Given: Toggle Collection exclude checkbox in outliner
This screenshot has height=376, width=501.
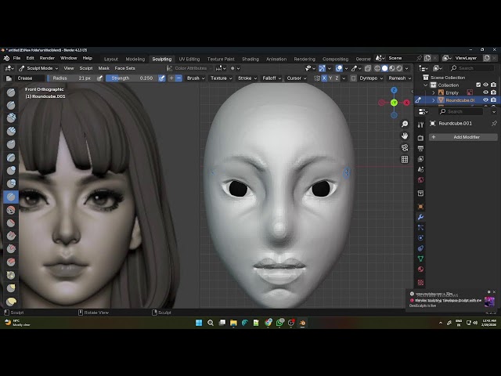Looking at the screenshot, I should pos(478,85).
